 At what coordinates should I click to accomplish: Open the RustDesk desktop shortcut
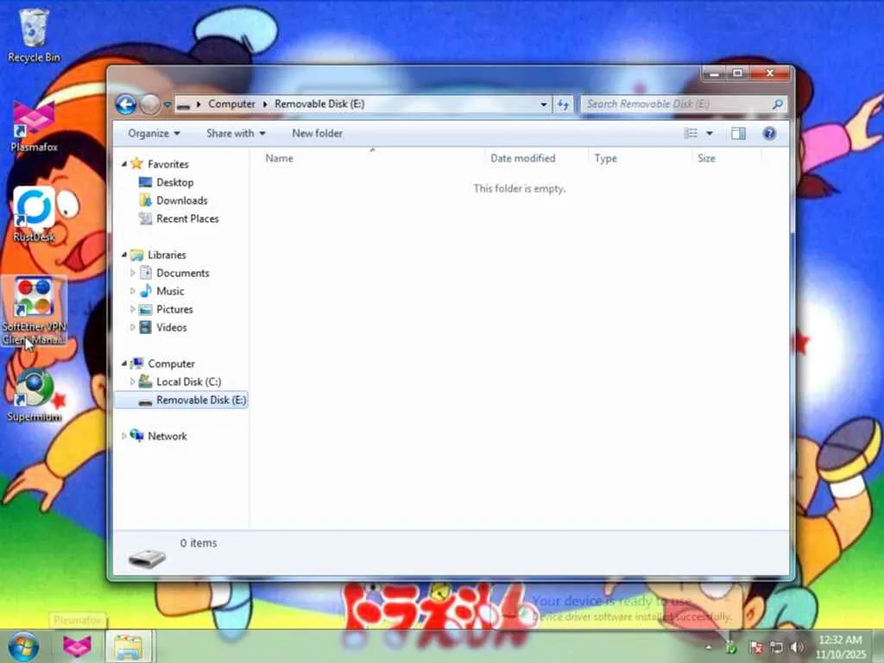pos(34,215)
